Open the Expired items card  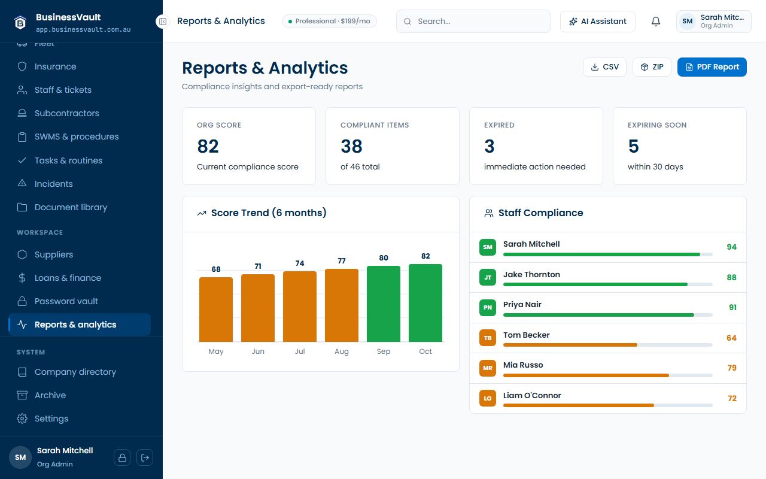click(x=536, y=146)
